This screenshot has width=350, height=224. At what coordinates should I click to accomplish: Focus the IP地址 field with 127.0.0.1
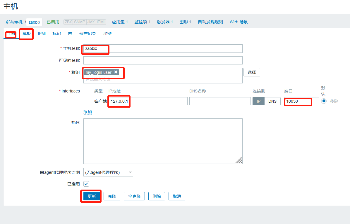(148, 101)
